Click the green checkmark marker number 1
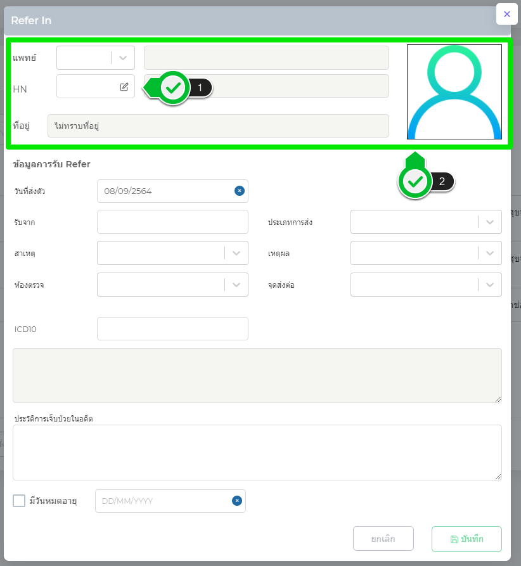The width and height of the screenshot is (521, 566). click(x=173, y=88)
